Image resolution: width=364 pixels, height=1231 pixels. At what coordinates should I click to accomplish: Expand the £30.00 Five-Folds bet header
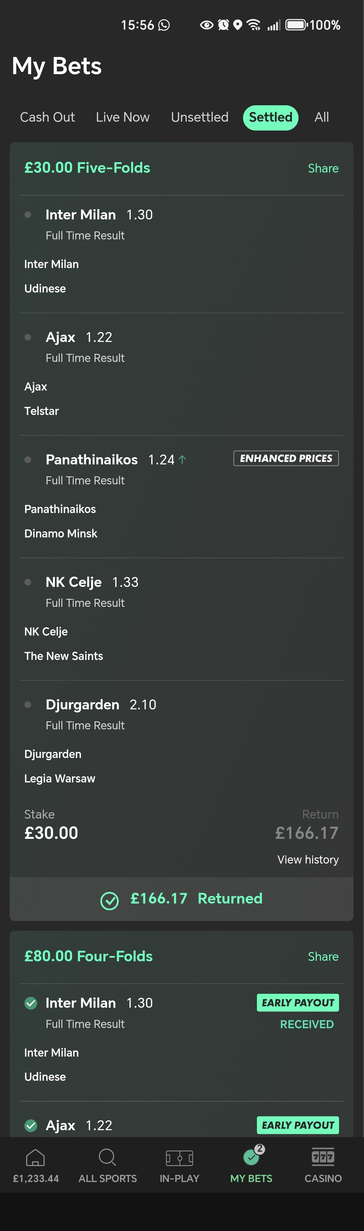click(x=87, y=168)
